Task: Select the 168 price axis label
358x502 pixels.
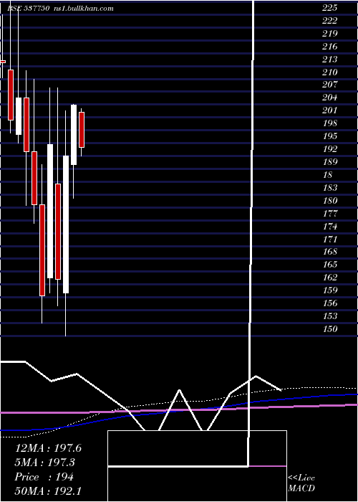Action: pos(329,252)
